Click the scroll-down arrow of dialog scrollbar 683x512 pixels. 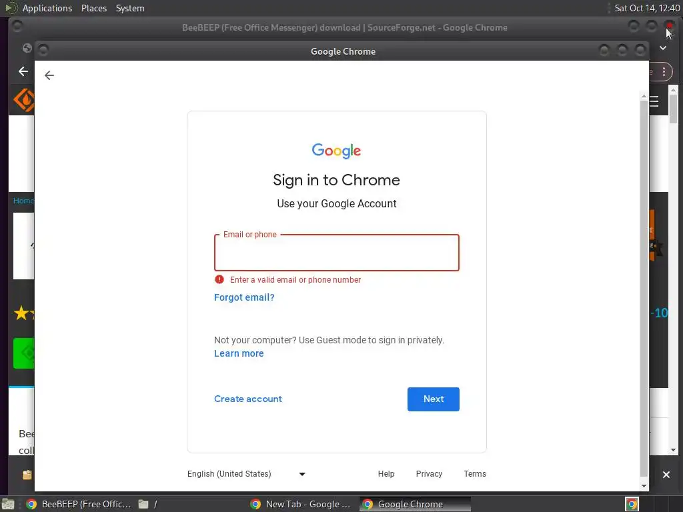point(644,486)
